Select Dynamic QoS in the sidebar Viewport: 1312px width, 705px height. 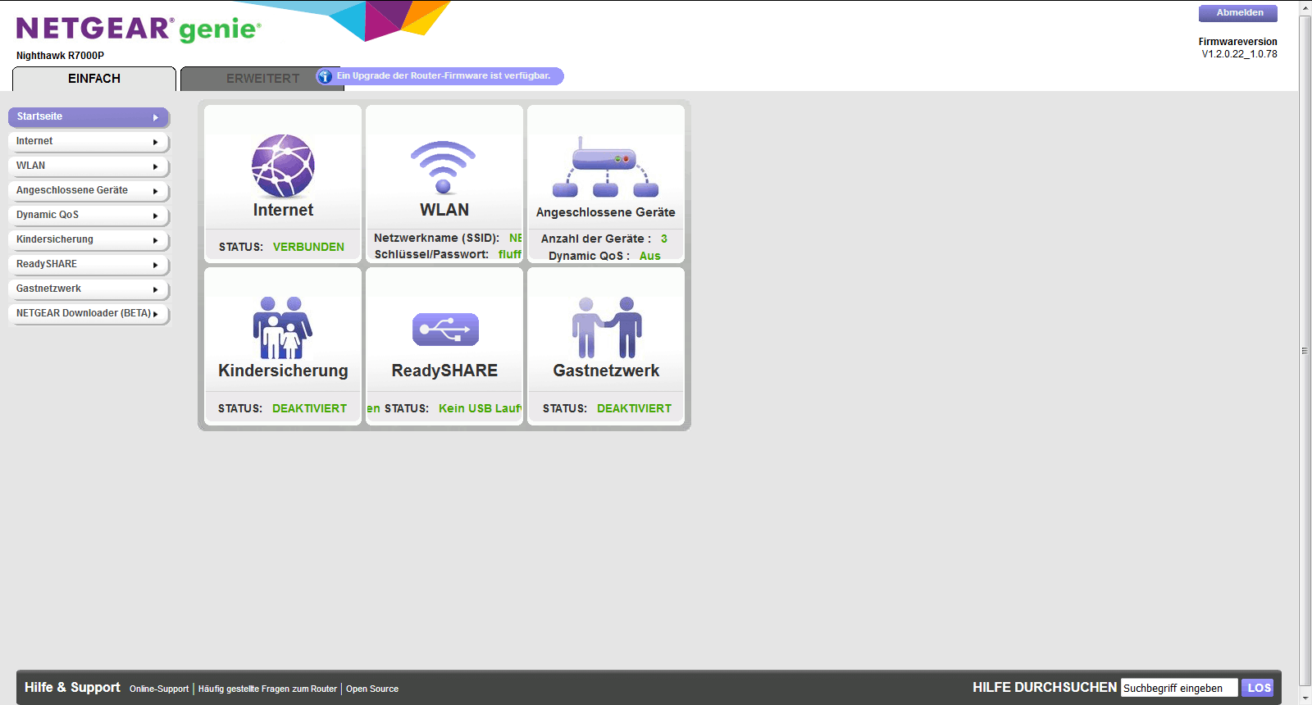pyautogui.click(x=89, y=216)
